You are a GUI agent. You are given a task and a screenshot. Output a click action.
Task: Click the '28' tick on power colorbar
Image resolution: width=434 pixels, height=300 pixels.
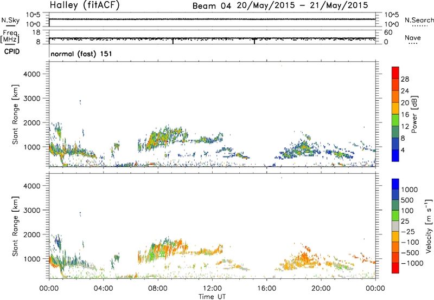405,79
